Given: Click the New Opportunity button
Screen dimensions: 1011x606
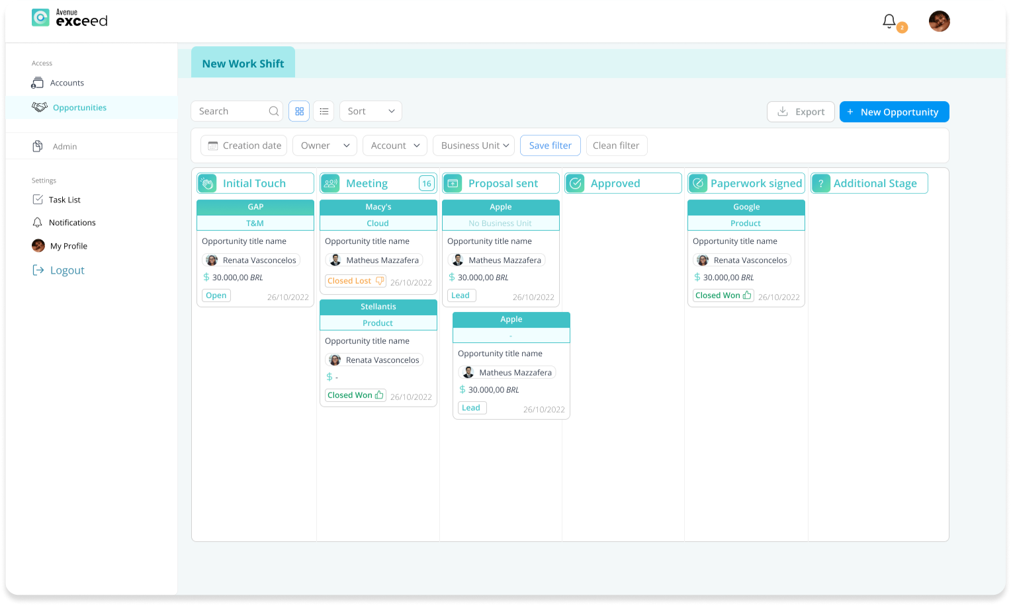Looking at the screenshot, I should 894,112.
